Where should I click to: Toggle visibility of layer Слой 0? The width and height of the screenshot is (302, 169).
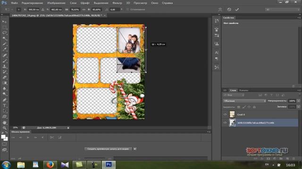(225, 115)
